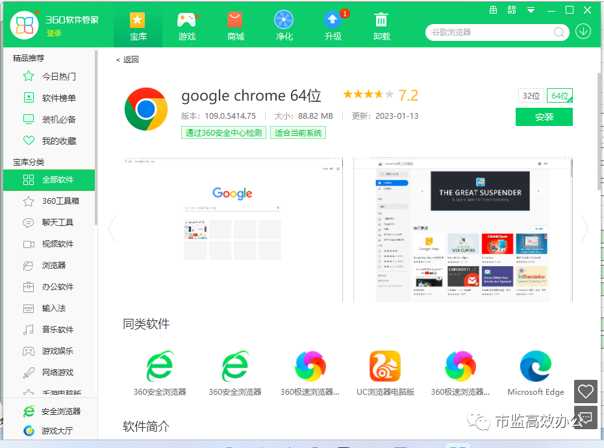Screen dimensions: 604x448
Task: Open Microsoft Edge icon
Action: point(536,366)
